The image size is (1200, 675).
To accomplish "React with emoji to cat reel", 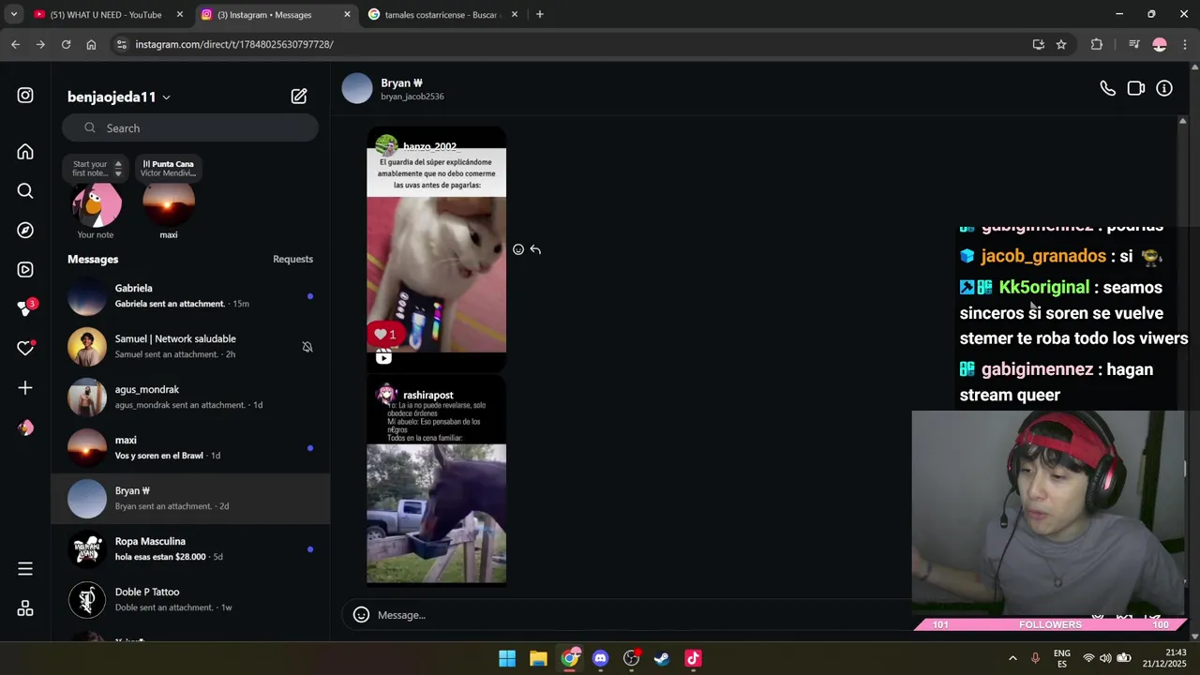I will tap(518, 249).
